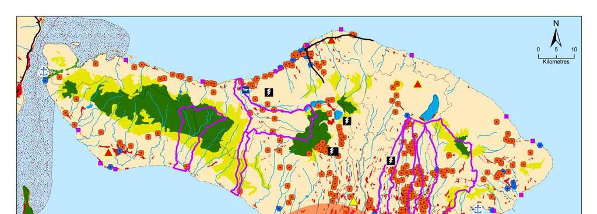Click the scale bar line
This screenshot has height=214, width=597.
click(556, 56)
